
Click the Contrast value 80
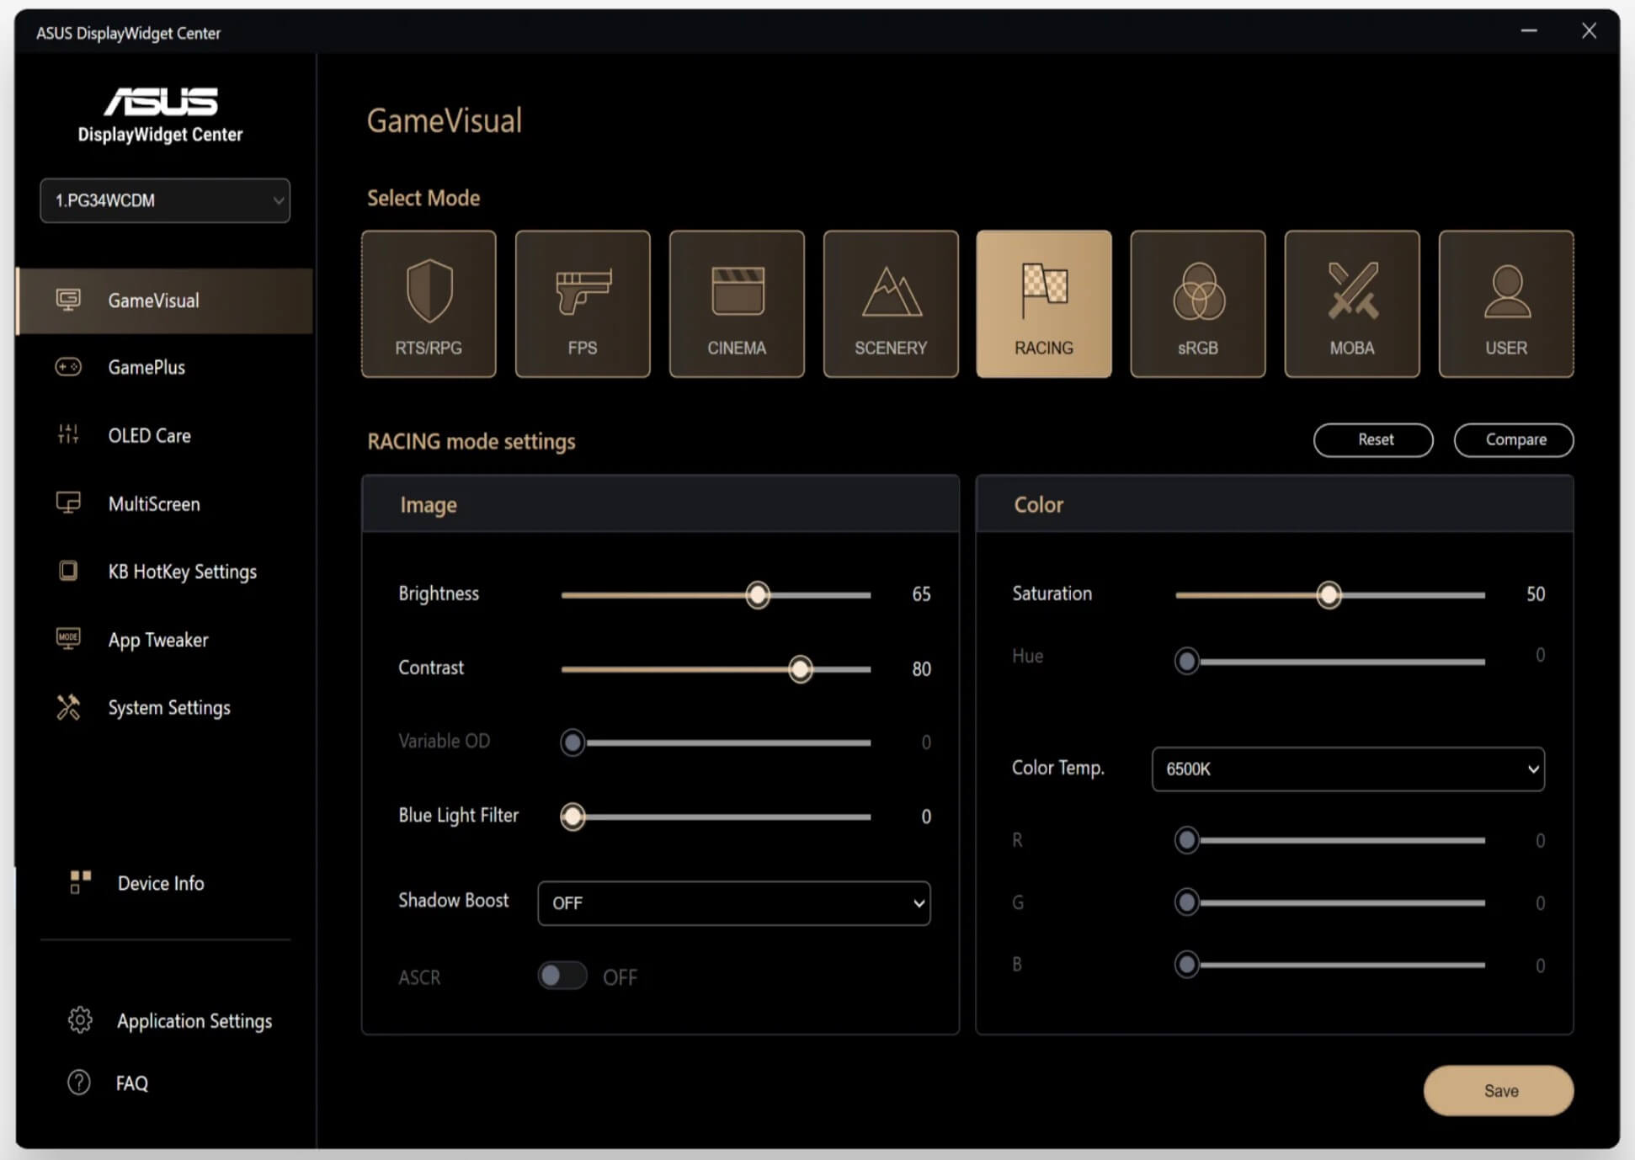(x=921, y=669)
